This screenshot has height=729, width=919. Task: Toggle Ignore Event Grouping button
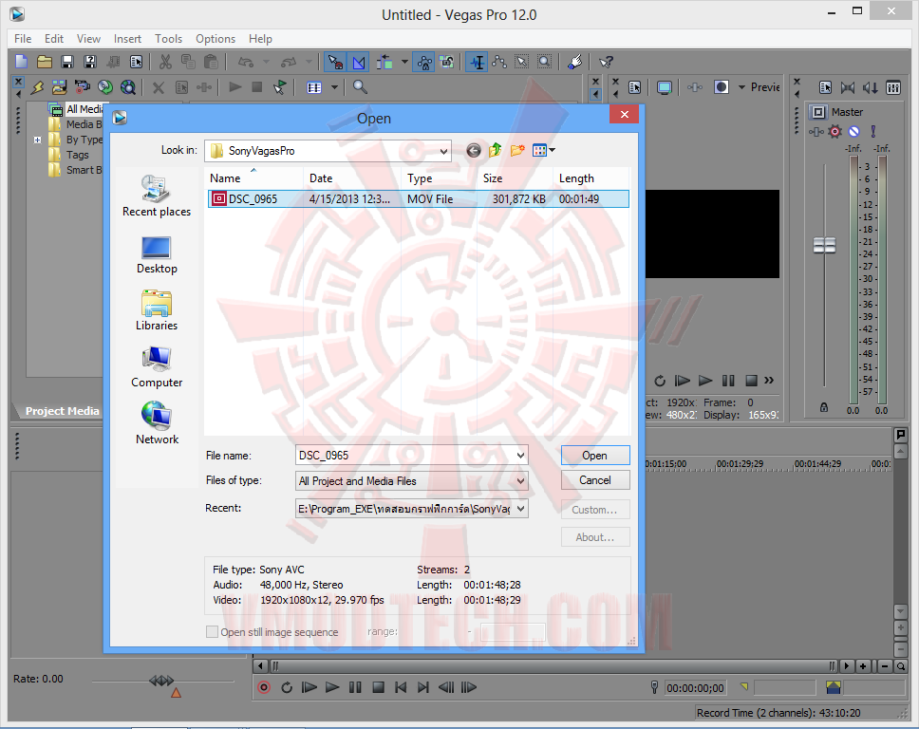446,62
